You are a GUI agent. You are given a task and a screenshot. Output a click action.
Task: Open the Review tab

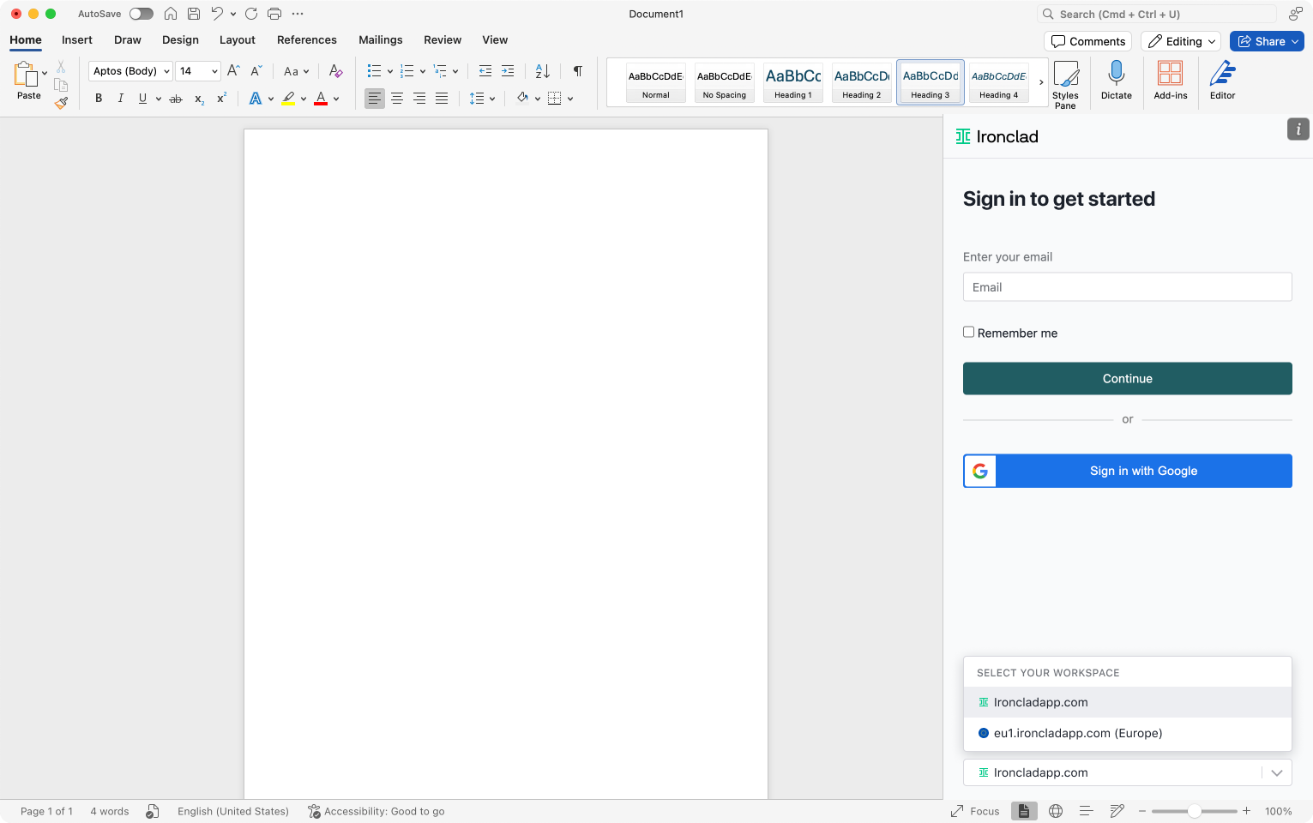[443, 40]
